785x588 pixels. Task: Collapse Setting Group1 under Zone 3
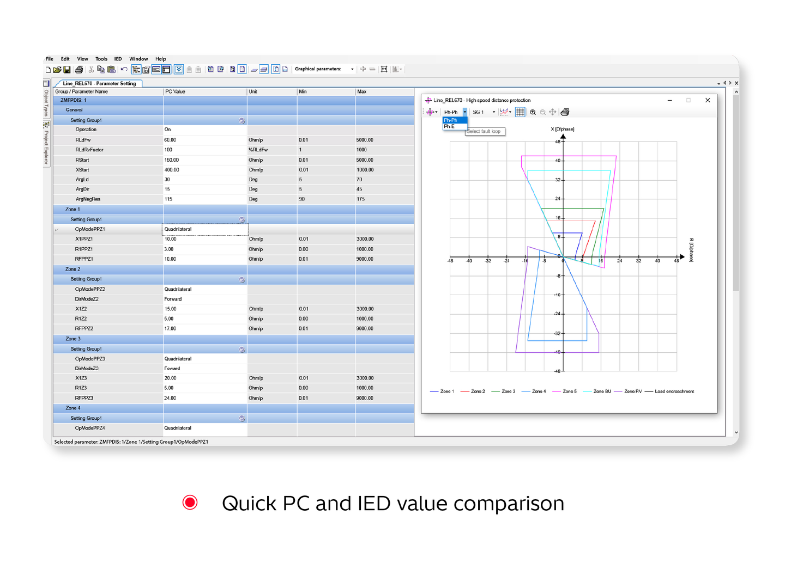(x=242, y=349)
